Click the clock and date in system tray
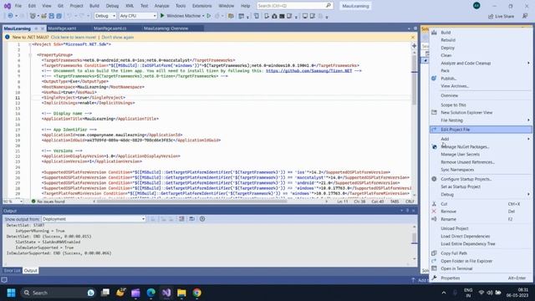The width and height of the screenshot is (535, 301). tap(517, 293)
